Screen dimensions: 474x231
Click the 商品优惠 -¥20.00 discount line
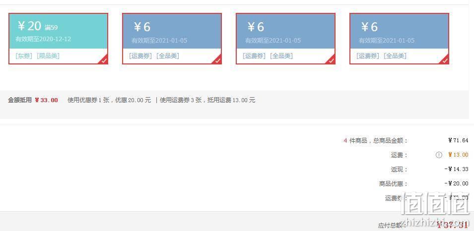click(424, 183)
